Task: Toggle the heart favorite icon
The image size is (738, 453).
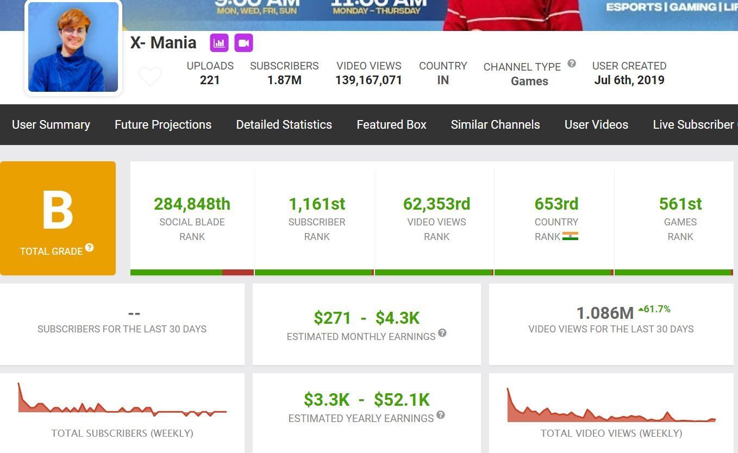Action: coord(150,77)
